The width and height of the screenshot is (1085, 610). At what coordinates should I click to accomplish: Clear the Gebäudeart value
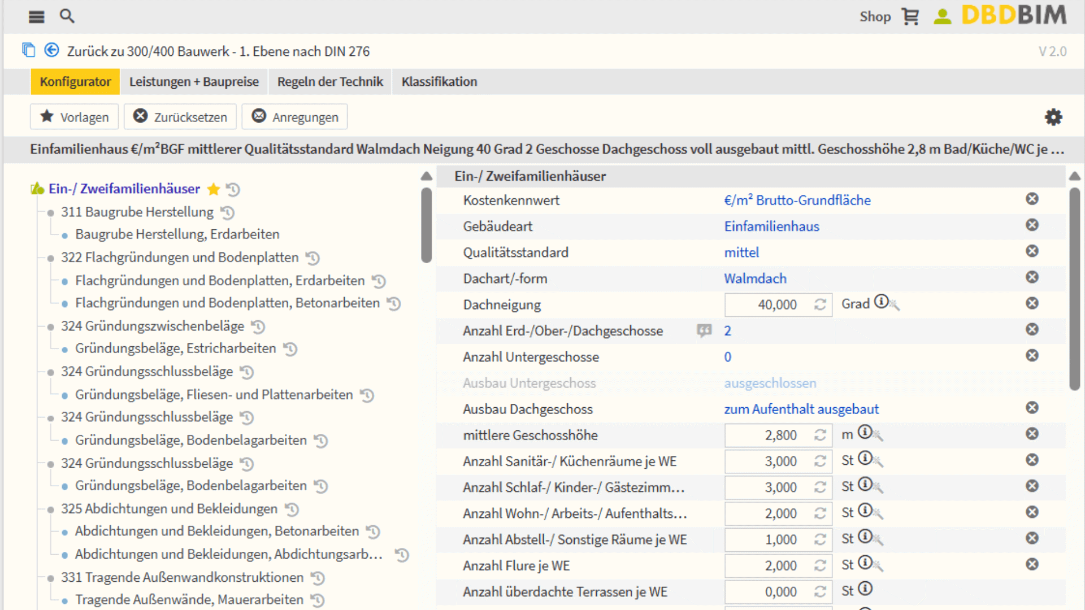pyautogui.click(x=1032, y=225)
